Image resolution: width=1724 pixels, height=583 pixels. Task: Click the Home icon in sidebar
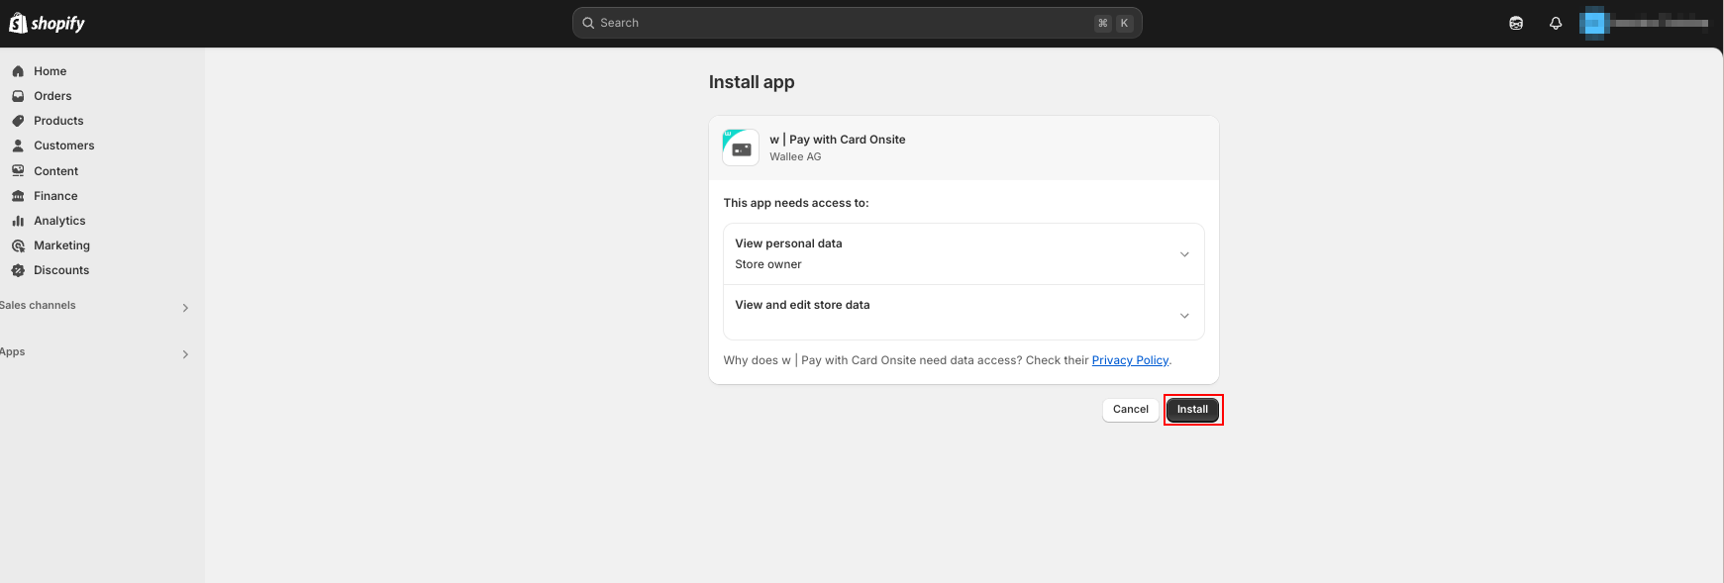18,71
